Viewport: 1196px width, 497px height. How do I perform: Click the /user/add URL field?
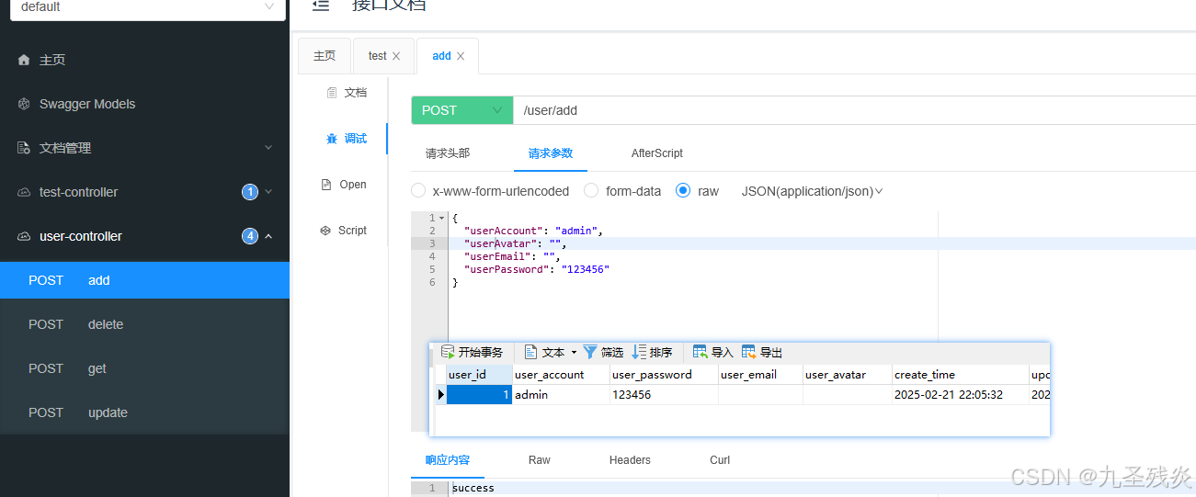pyautogui.click(x=854, y=110)
